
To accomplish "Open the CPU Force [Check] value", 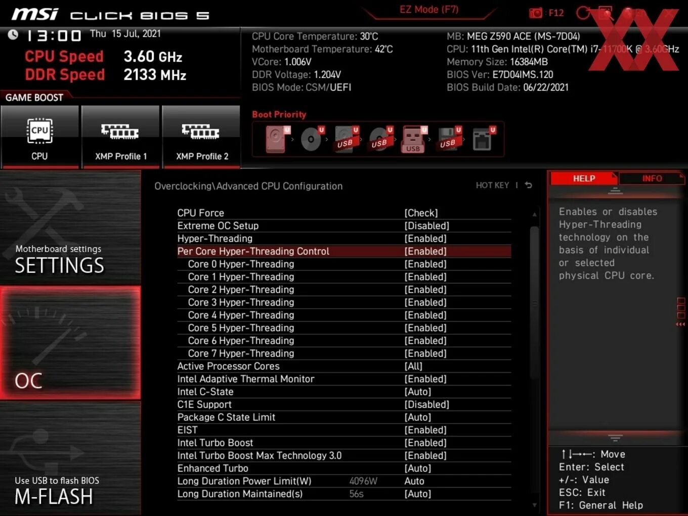I will [x=421, y=213].
